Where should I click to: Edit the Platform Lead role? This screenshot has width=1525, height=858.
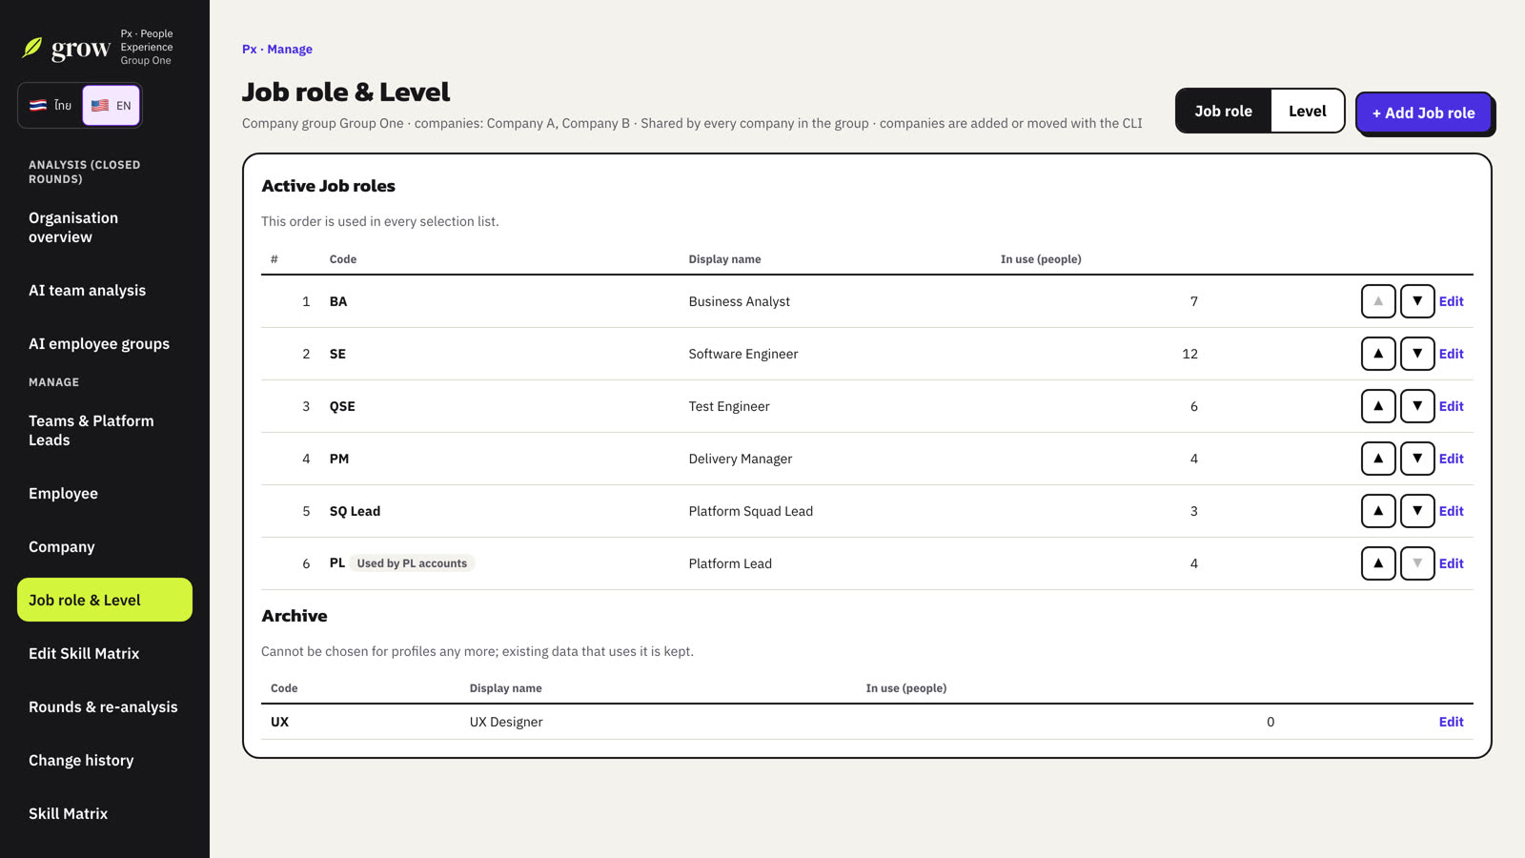tap(1451, 563)
